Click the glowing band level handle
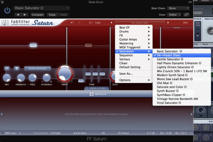Screen dimensions: 213x142 33,45
